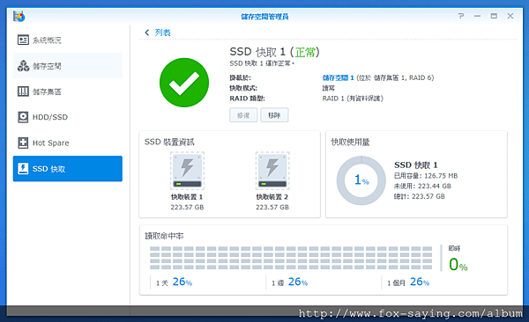Screen dimensions: 529x322
Task: Click the 223.57 GB size under 快取裝置 2
Action: point(272,207)
